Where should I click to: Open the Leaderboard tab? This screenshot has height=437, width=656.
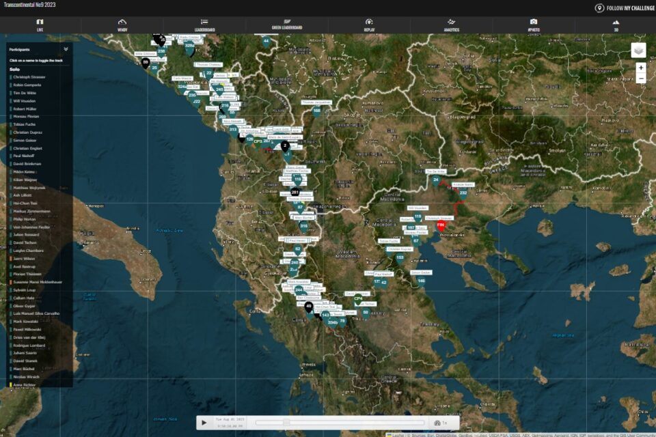[x=204, y=25]
